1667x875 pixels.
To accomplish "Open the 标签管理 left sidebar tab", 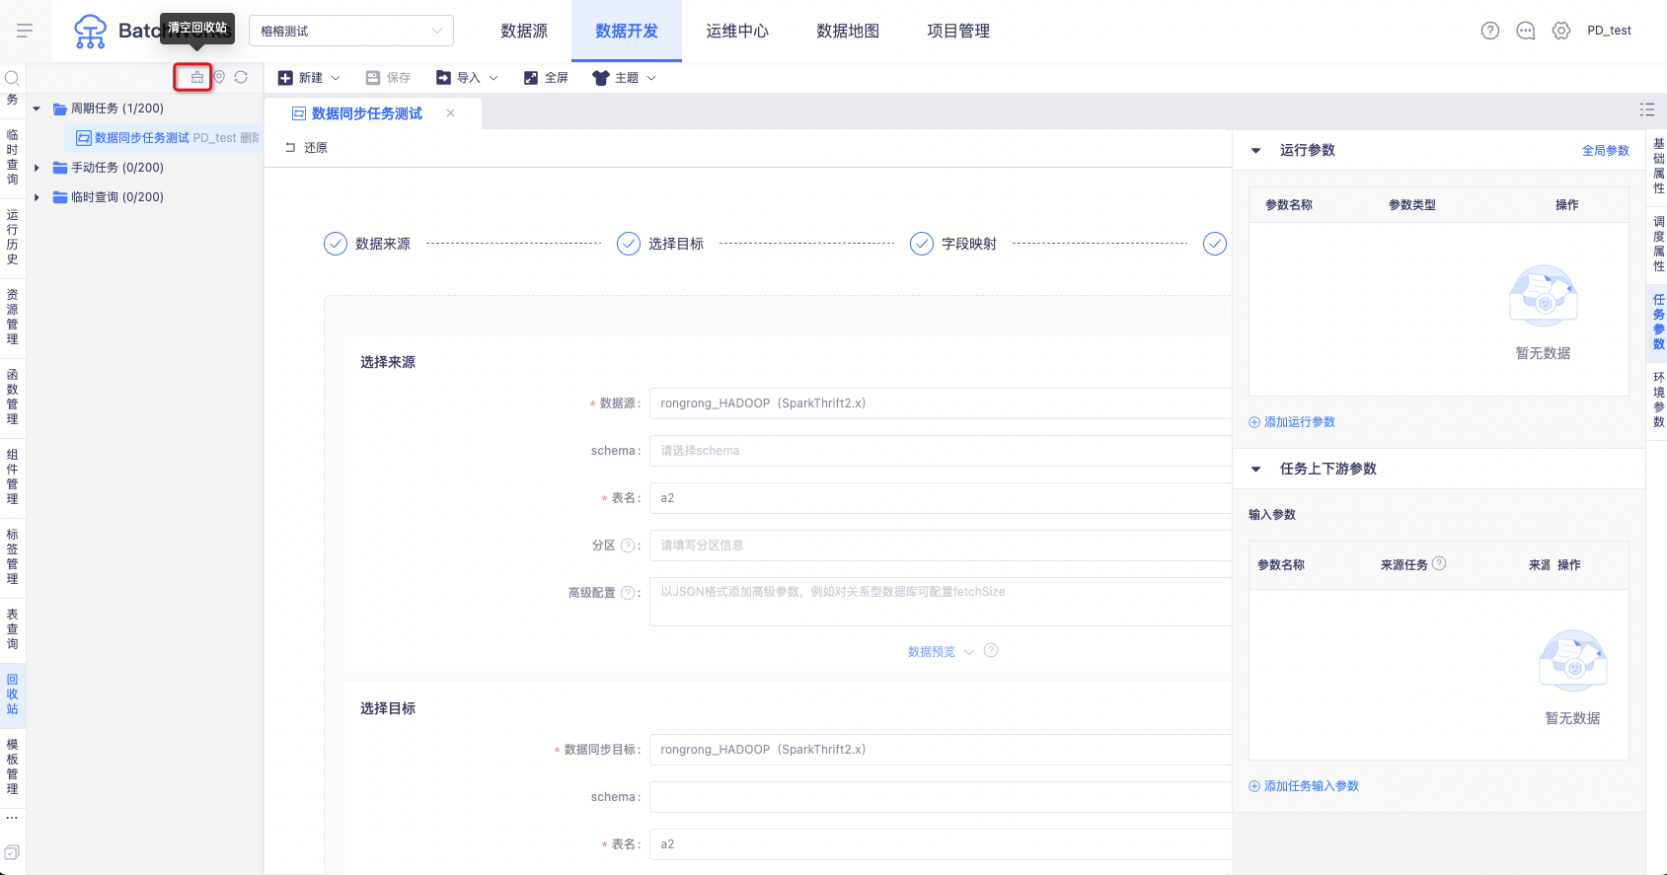I will [12, 556].
